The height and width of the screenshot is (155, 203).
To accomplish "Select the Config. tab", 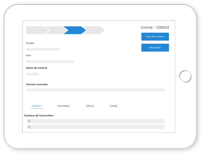I will click(x=114, y=106).
